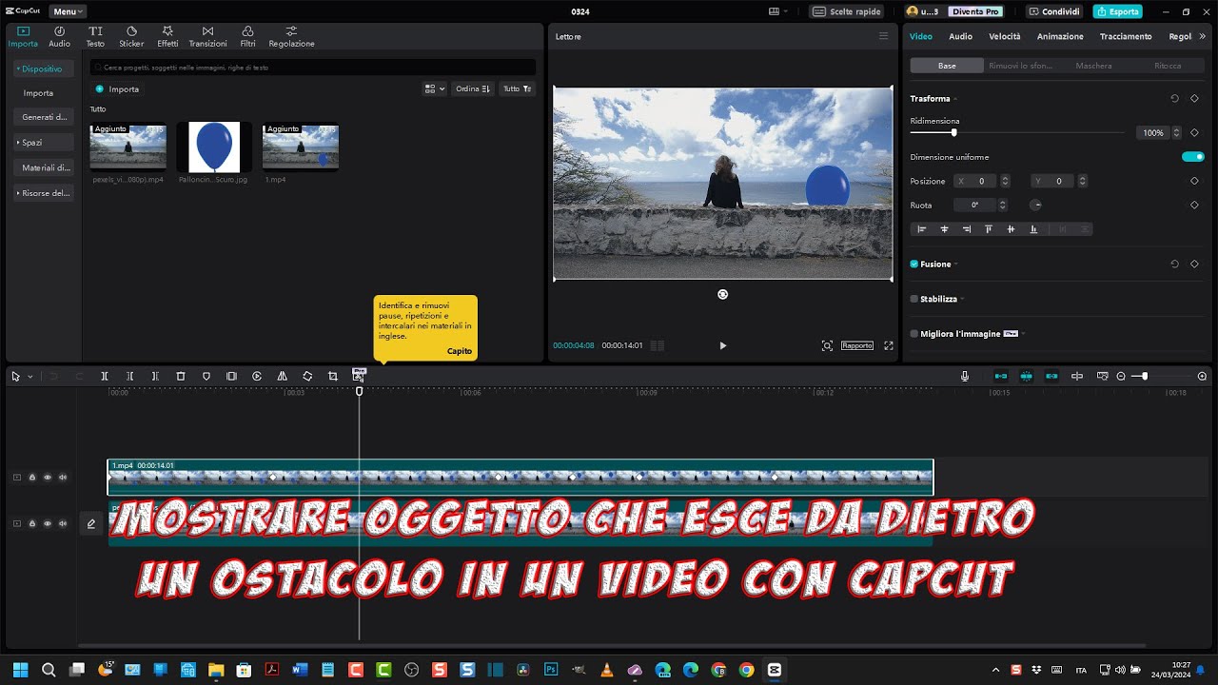Open the Tutto filter dropdown

[518, 88]
